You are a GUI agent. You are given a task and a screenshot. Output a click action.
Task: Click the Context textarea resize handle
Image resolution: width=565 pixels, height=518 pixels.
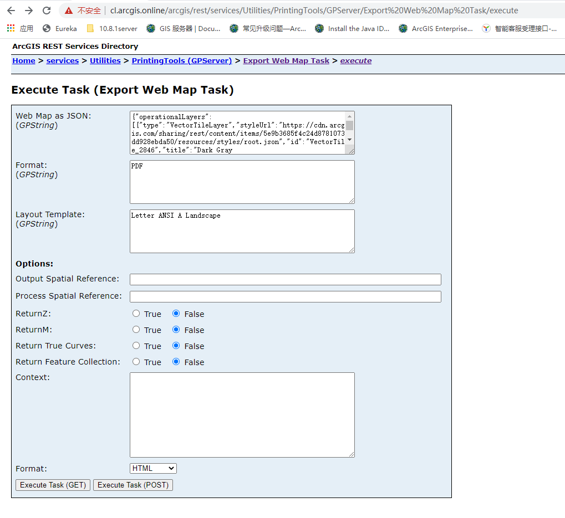352,455
